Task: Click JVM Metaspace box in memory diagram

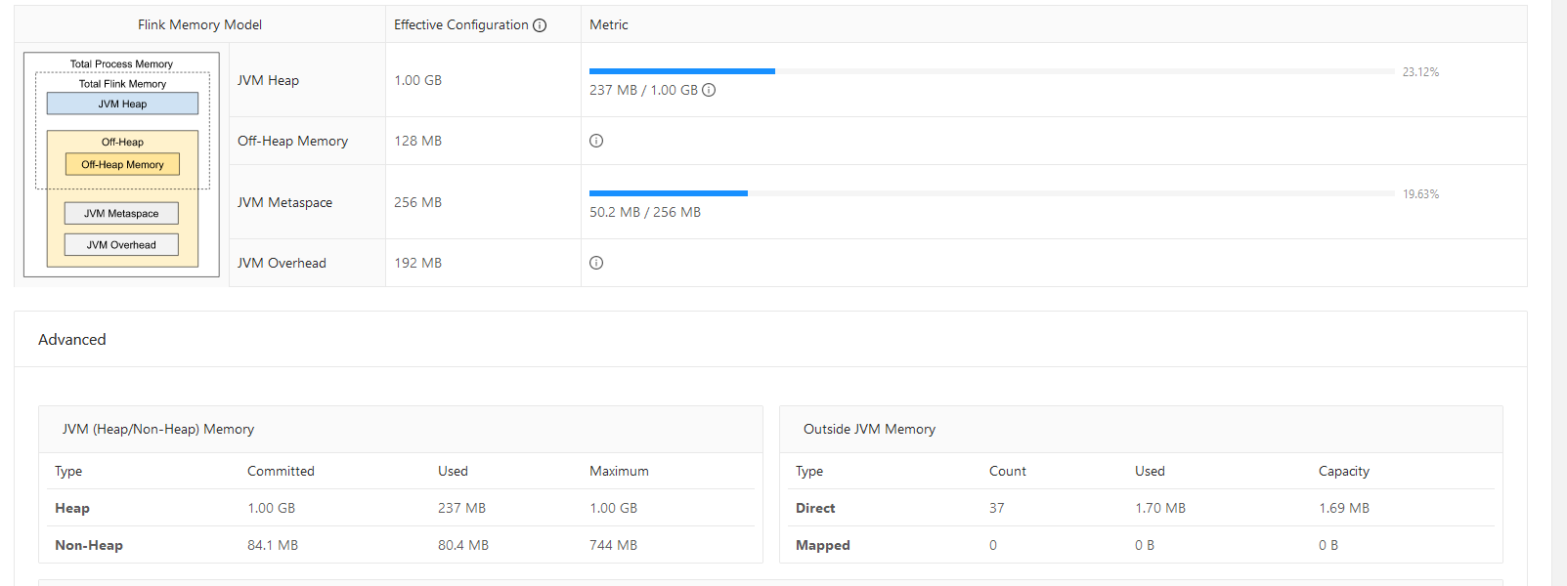Action: coord(121,213)
